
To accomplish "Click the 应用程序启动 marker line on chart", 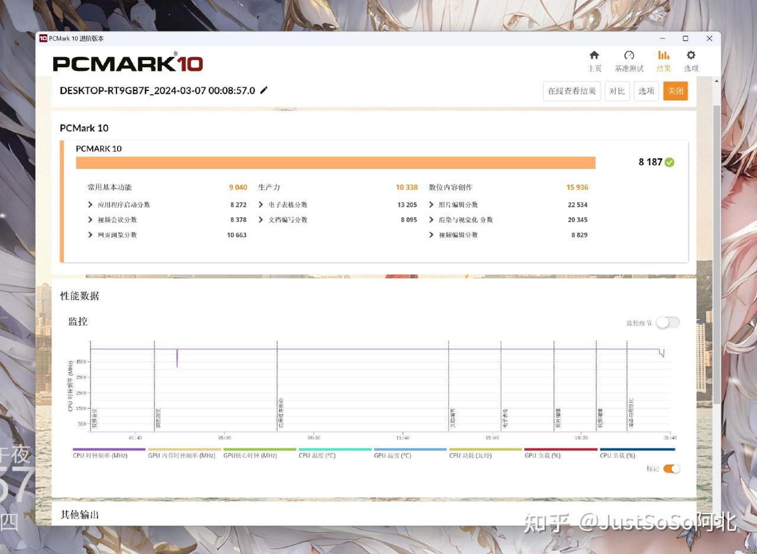I will pos(277,386).
